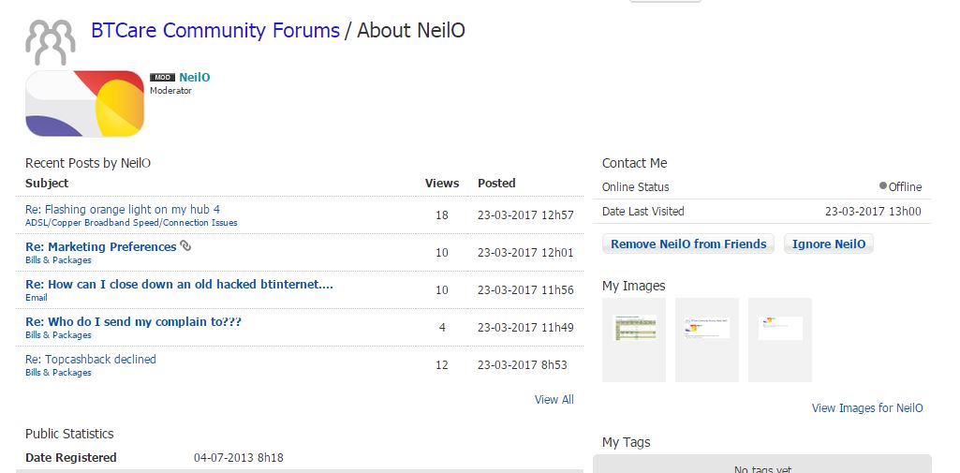
Task: Open 'Re: How can I close down an old hacked btinternet' post
Action: 179,285
